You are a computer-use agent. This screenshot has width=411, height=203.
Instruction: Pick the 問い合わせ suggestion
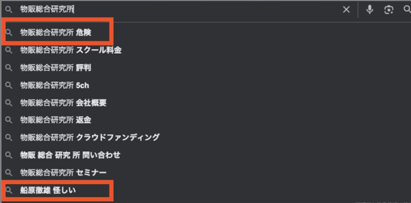tap(70, 155)
